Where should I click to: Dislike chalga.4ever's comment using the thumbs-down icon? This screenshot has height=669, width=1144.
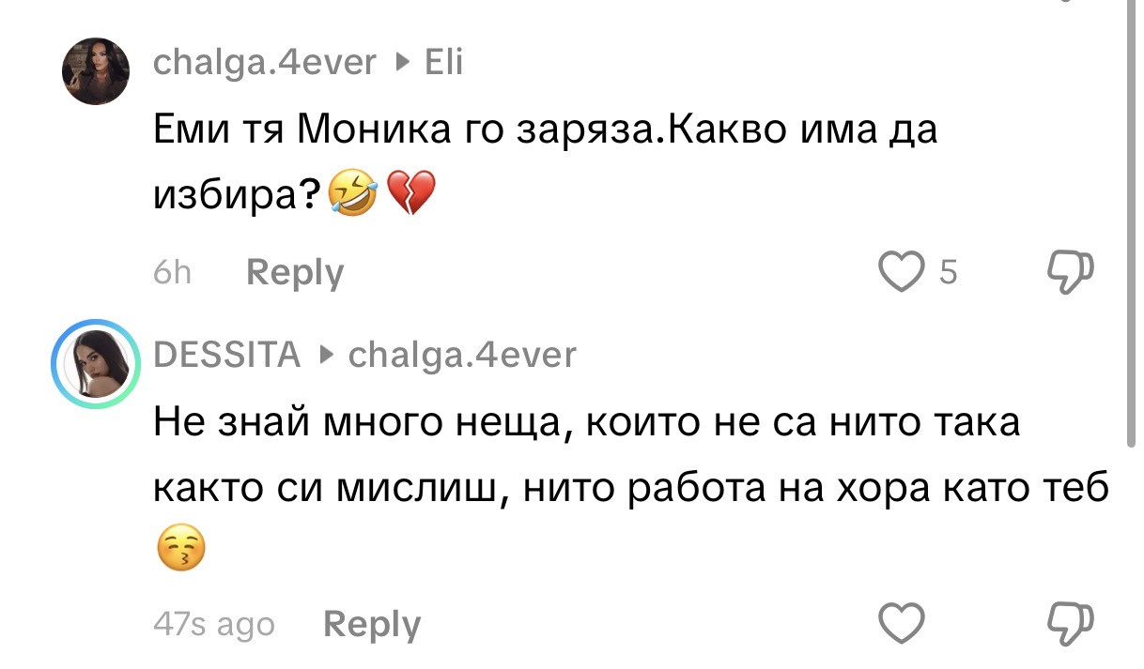tap(1069, 272)
